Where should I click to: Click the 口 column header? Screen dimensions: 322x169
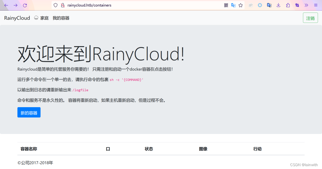108,149
